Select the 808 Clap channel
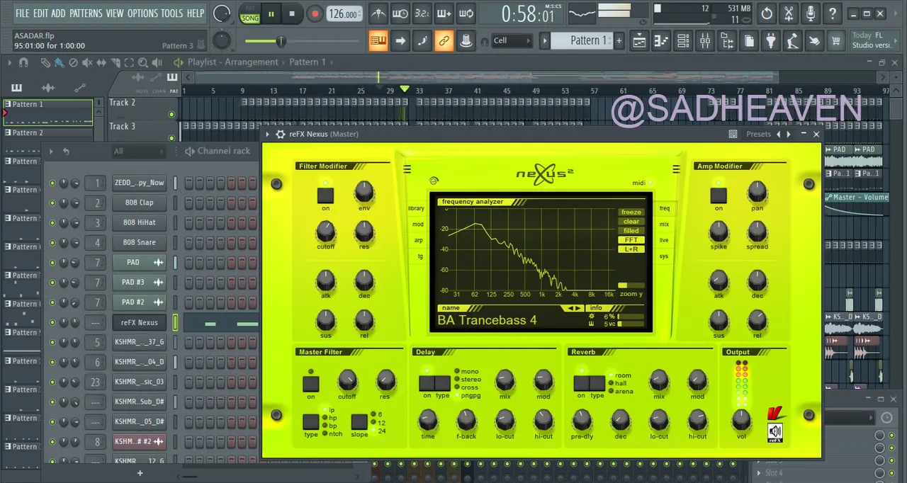Screen dimensions: 907x483 tap(139, 203)
